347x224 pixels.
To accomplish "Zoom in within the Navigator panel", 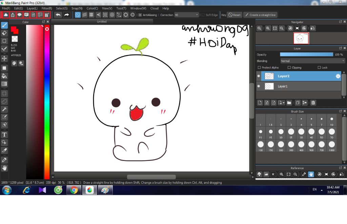I will coord(268,28).
